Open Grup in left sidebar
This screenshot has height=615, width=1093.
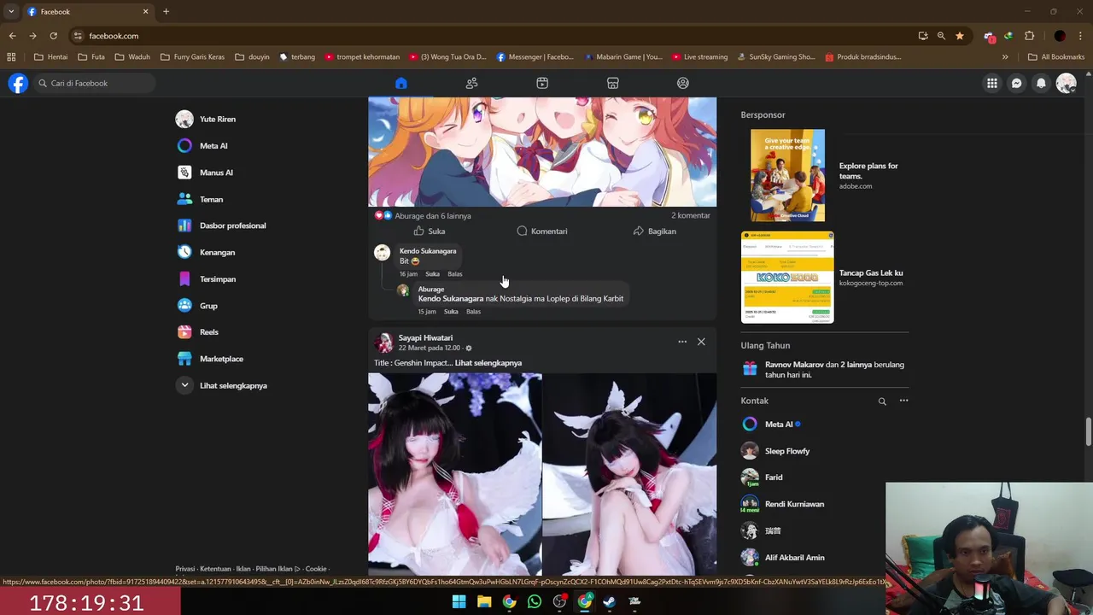coord(208,306)
